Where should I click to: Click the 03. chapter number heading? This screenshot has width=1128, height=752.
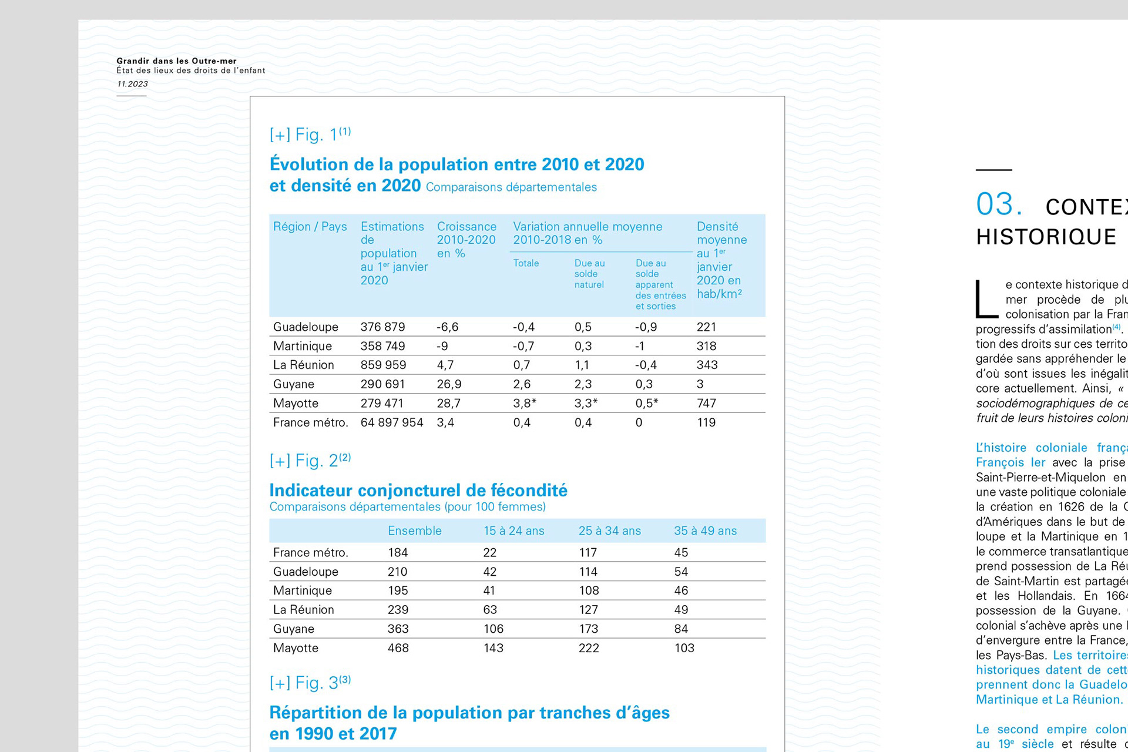(x=999, y=204)
